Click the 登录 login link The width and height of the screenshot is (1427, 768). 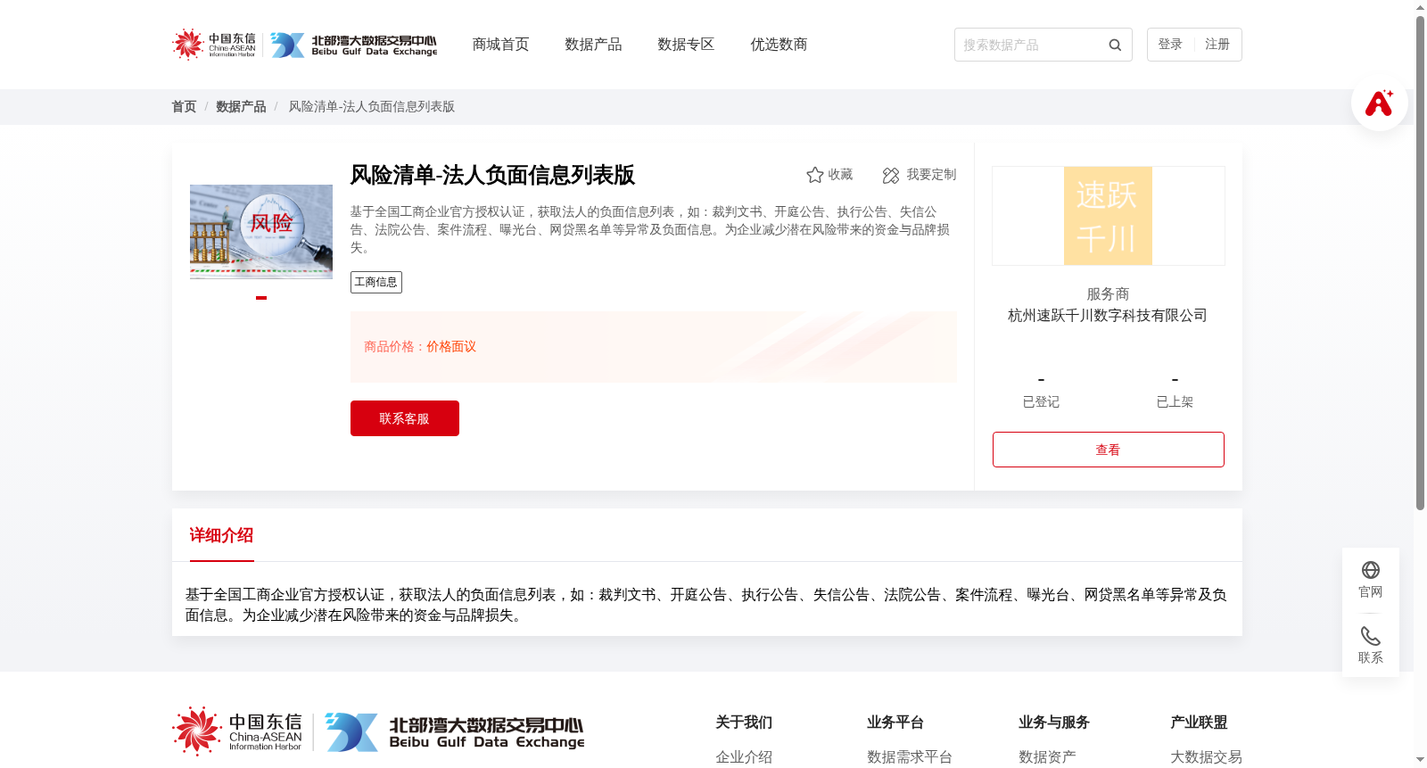[1170, 45]
